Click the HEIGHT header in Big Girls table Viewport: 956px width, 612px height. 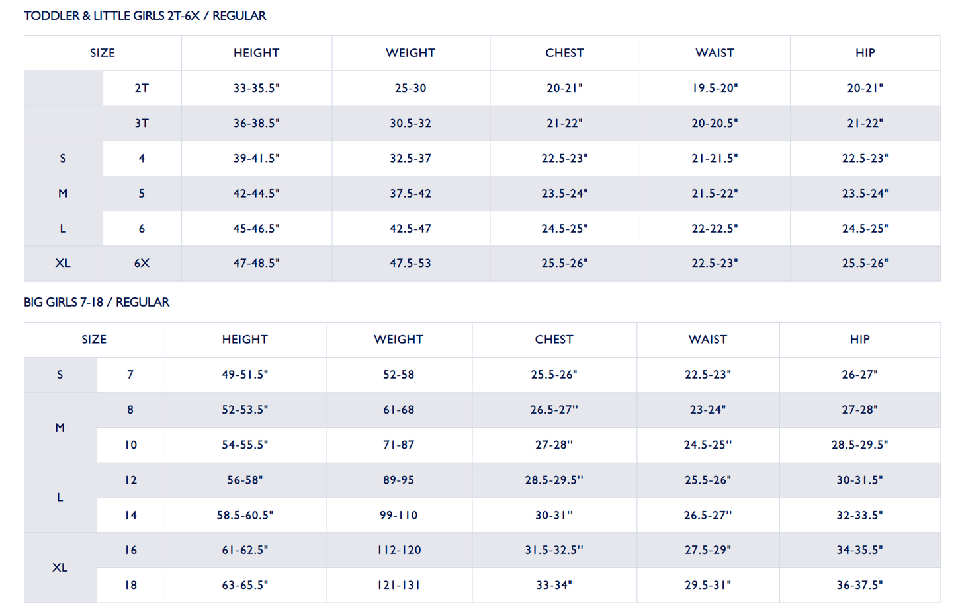tap(245, 340)
